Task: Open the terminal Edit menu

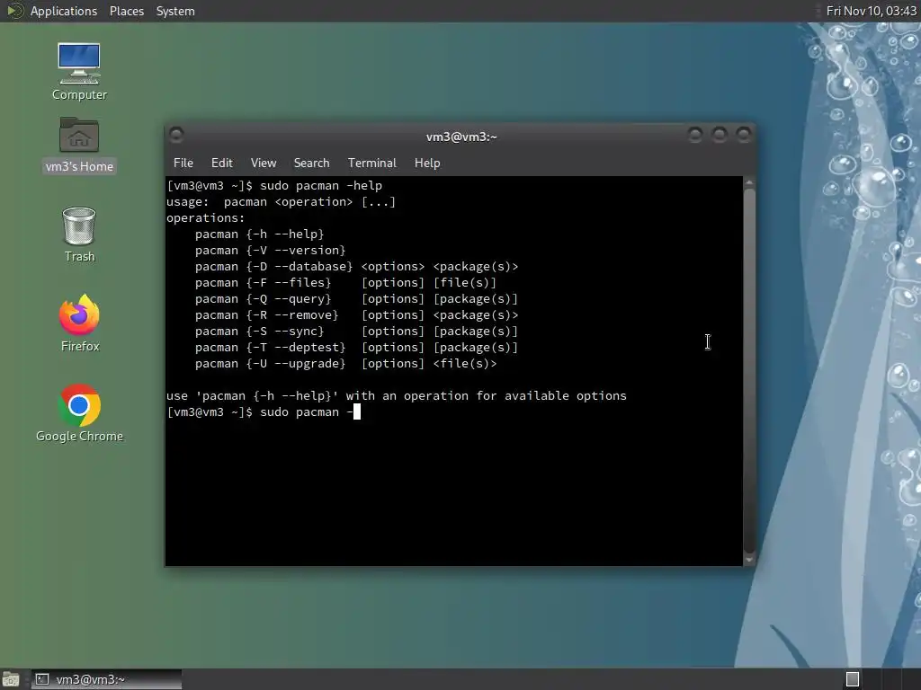Action: point(221,164)
